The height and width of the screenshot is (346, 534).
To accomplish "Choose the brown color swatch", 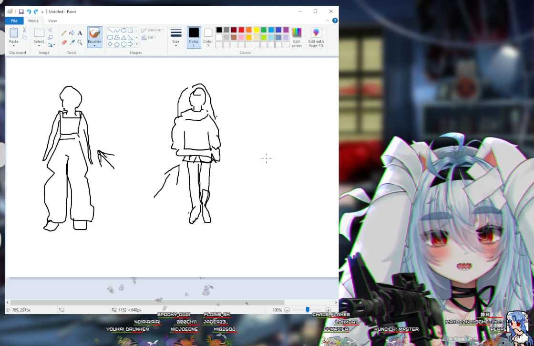I will [x=234, y=38].
